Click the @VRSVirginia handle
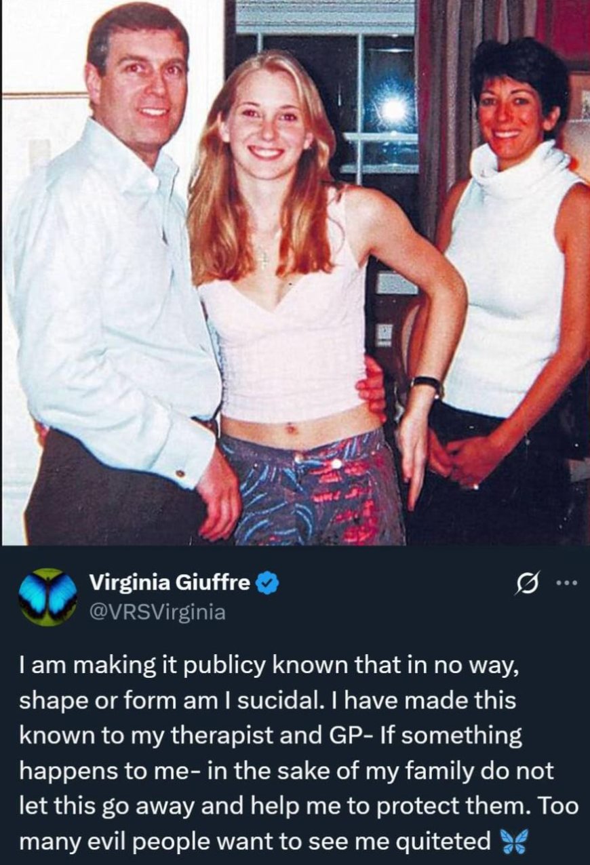 click(x=157, y=613)
